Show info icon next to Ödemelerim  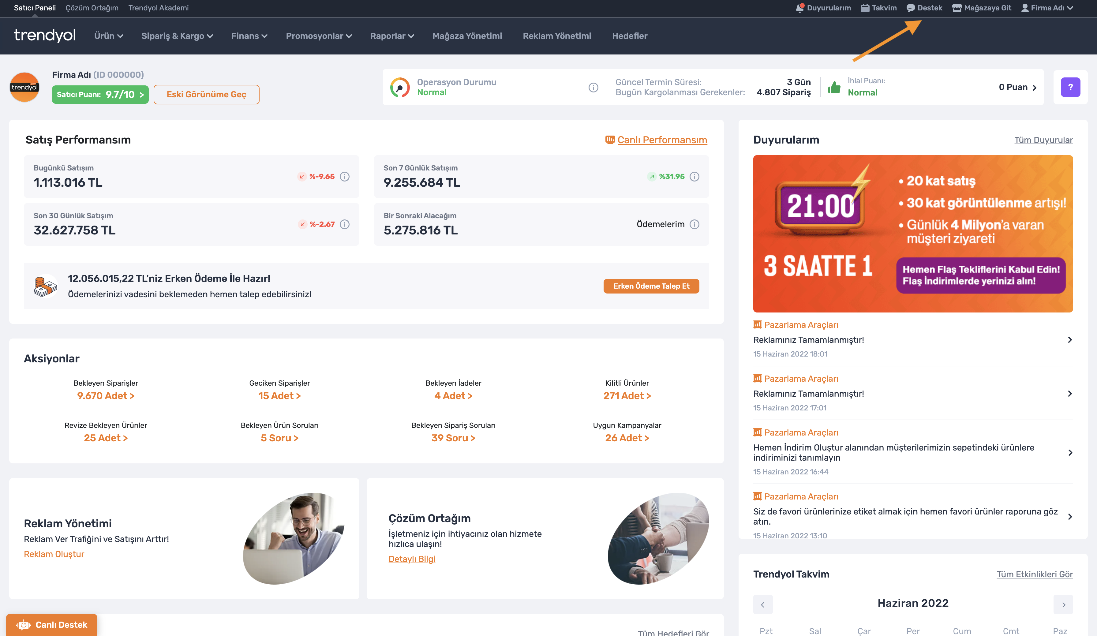(694, 224)
